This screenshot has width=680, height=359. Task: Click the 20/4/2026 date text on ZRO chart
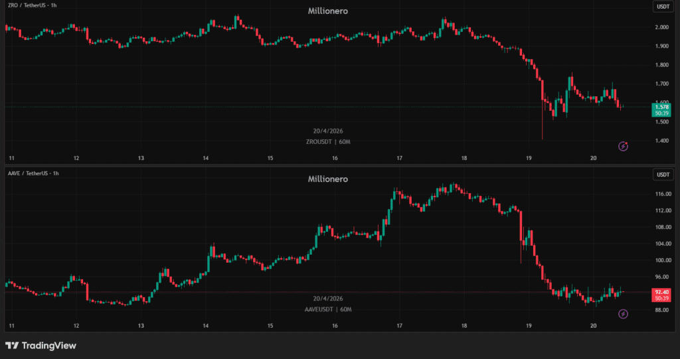coord(328,131)
